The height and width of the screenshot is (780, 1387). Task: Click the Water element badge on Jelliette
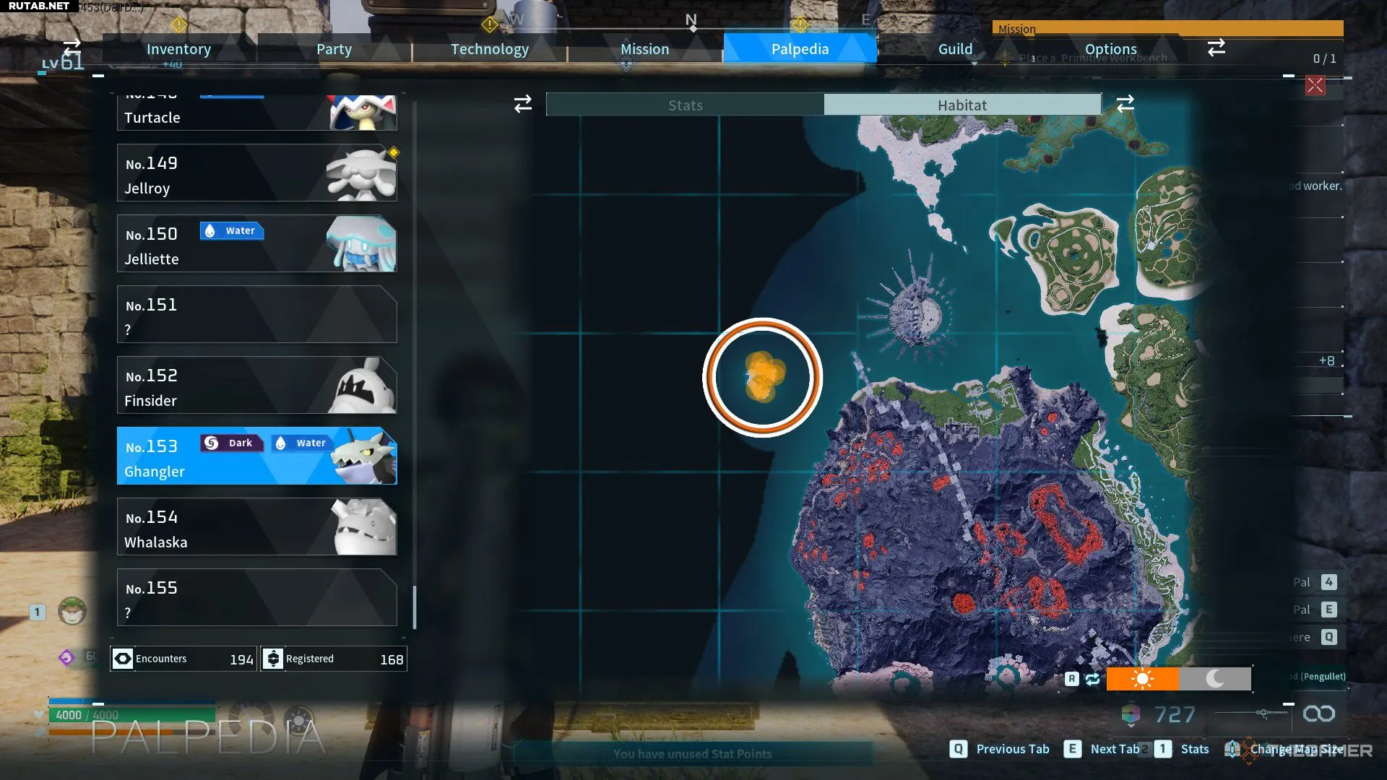tap(232, 230)
